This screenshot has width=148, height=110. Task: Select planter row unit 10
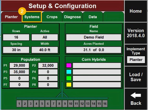pos(71,104)
